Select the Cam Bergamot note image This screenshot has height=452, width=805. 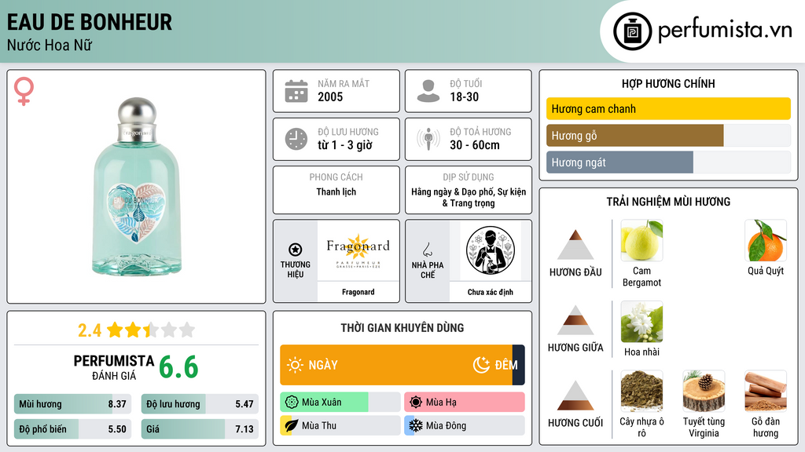click(x=641, y=240)
